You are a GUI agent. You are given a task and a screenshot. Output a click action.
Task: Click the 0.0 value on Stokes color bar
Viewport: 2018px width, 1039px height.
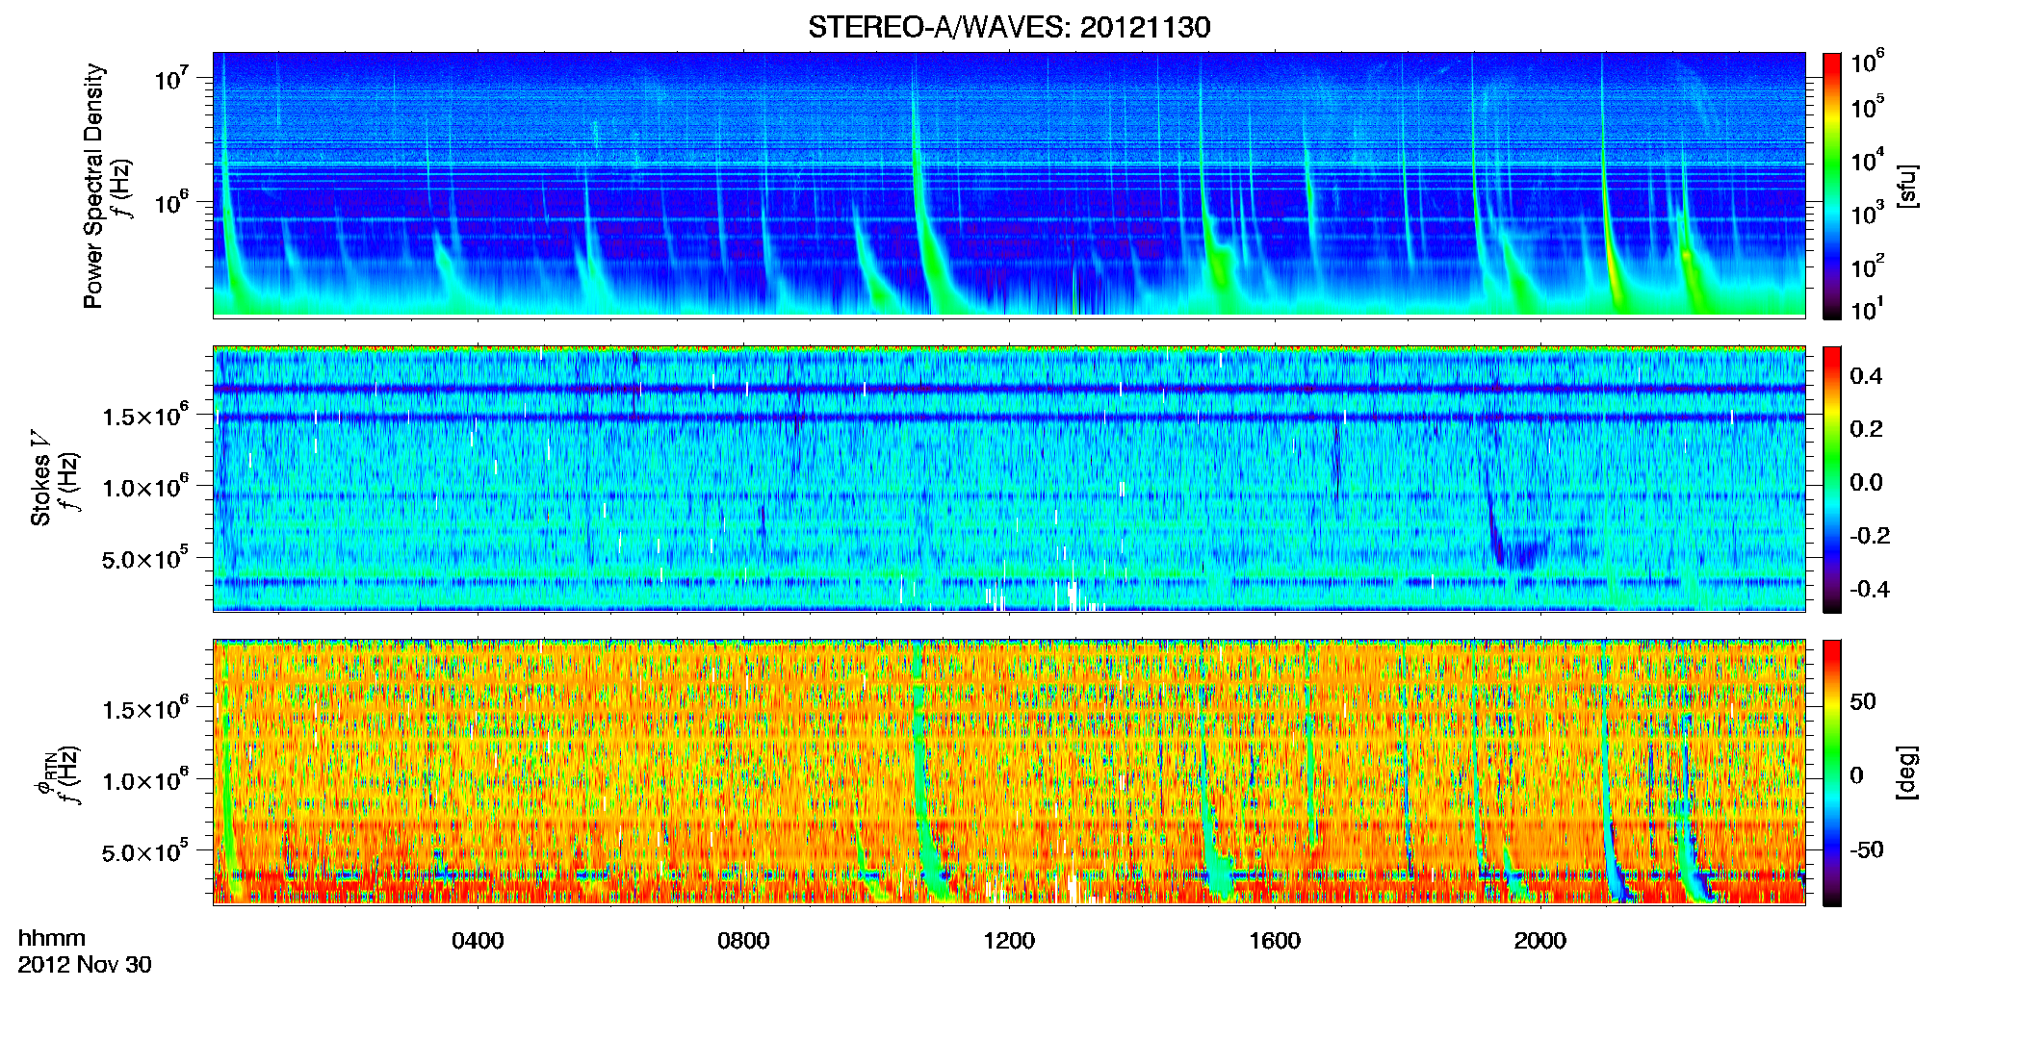tap(1866, 483)
